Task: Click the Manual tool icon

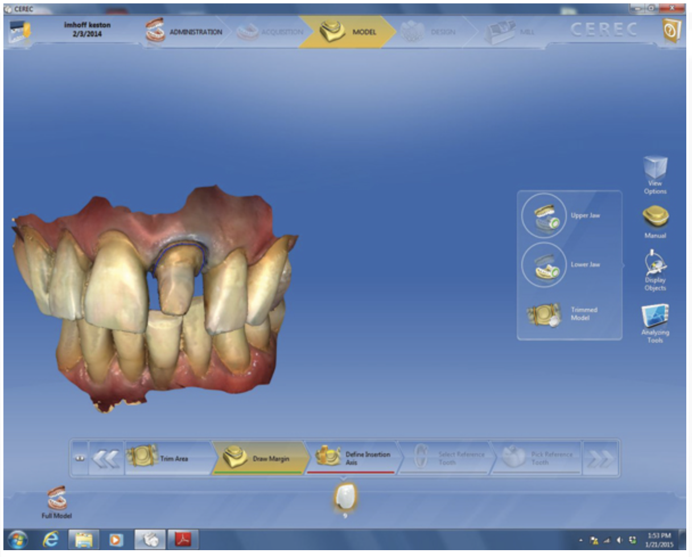Action: [x=655, y=220]
